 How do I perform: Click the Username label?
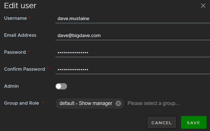coord(15,18)
